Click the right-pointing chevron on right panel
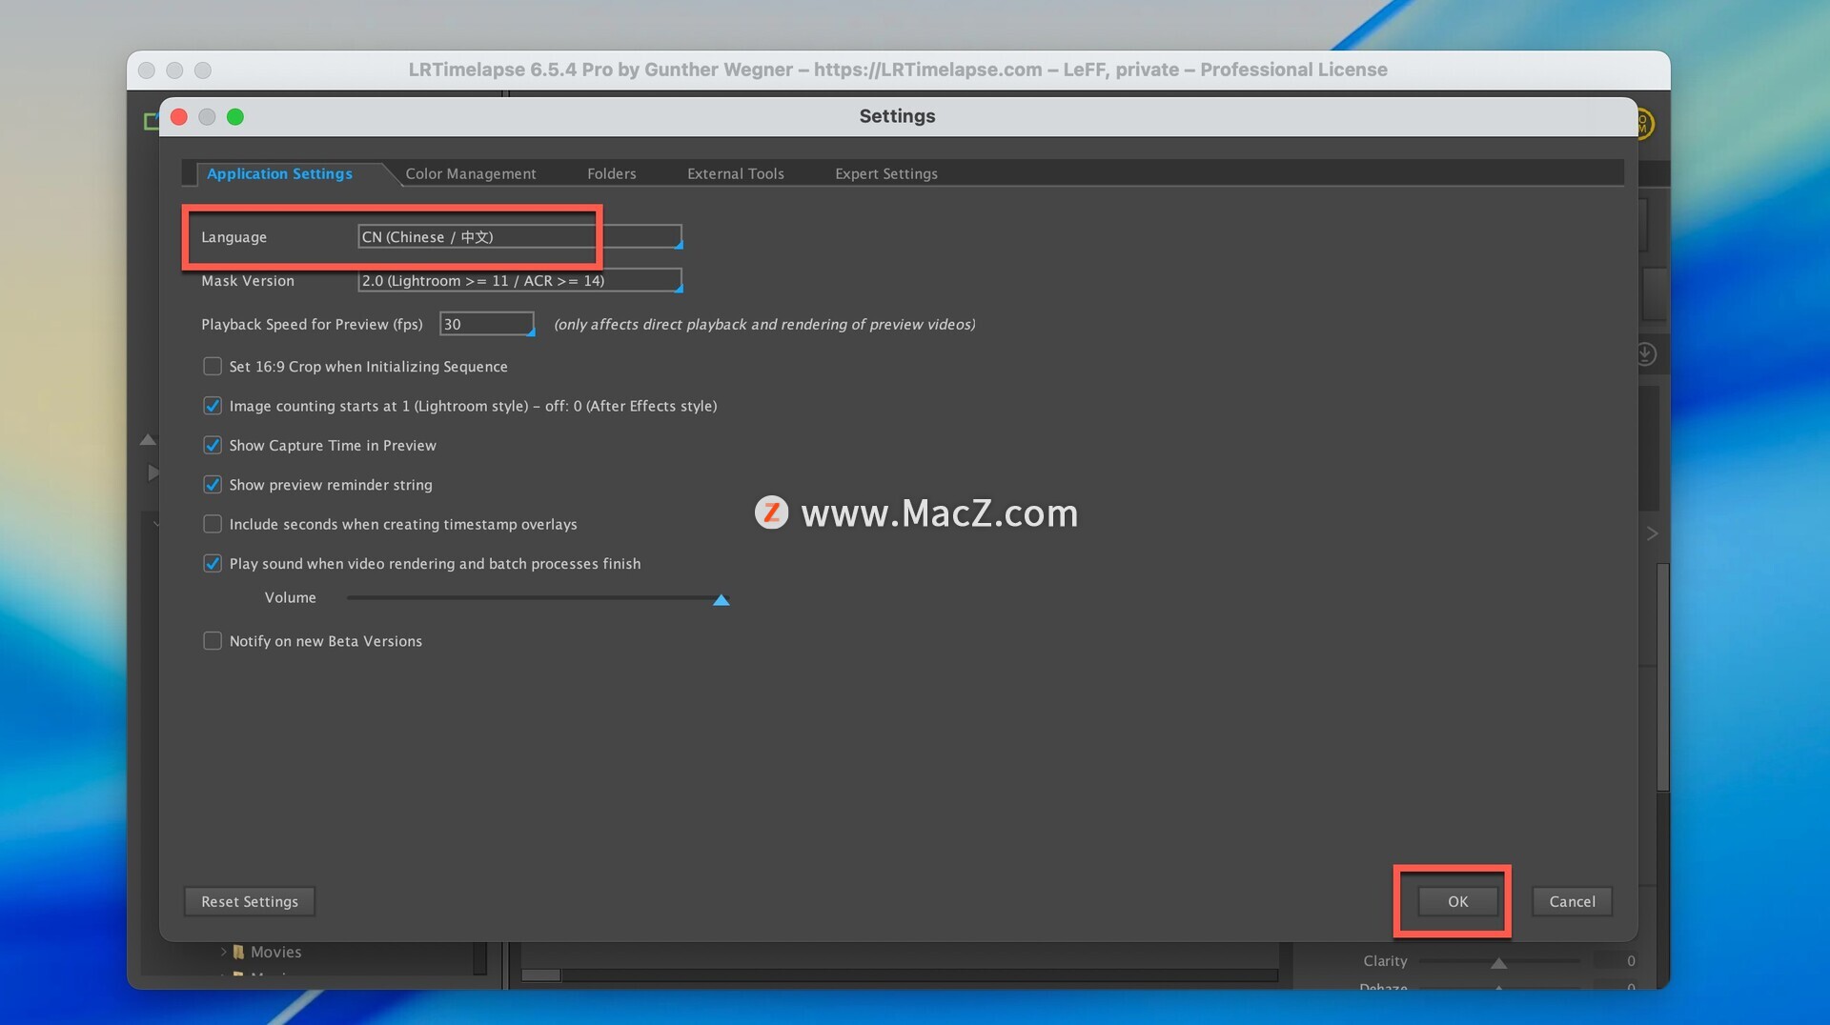Screen dimensions: 1830x1025 coord(1653,533)
